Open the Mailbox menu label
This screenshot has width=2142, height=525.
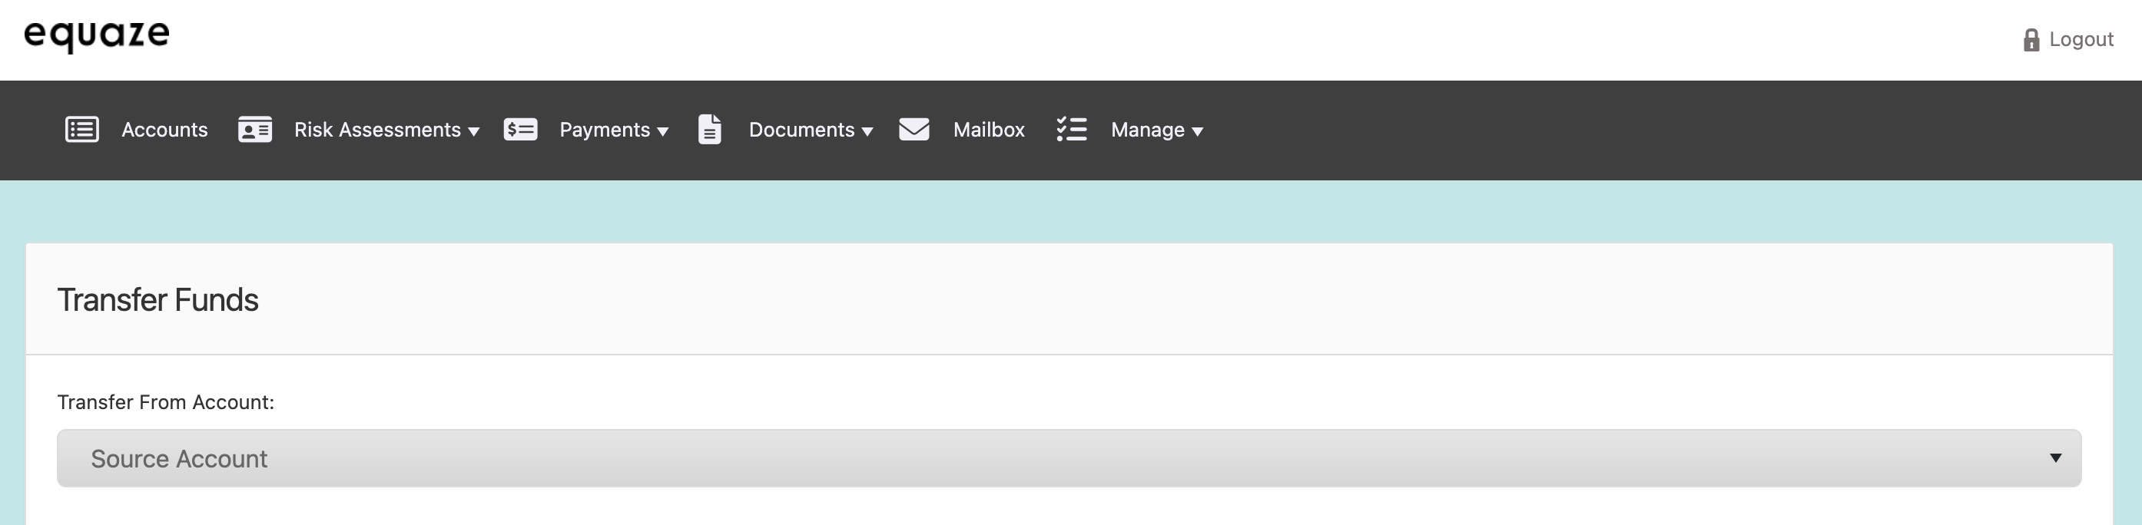(x=989, y=130)
